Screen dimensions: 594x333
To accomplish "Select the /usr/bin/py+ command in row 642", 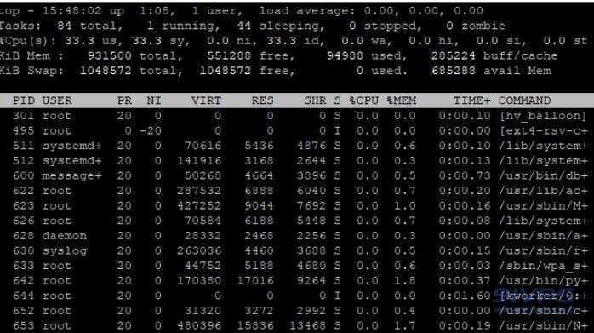I will click(543, 281).
